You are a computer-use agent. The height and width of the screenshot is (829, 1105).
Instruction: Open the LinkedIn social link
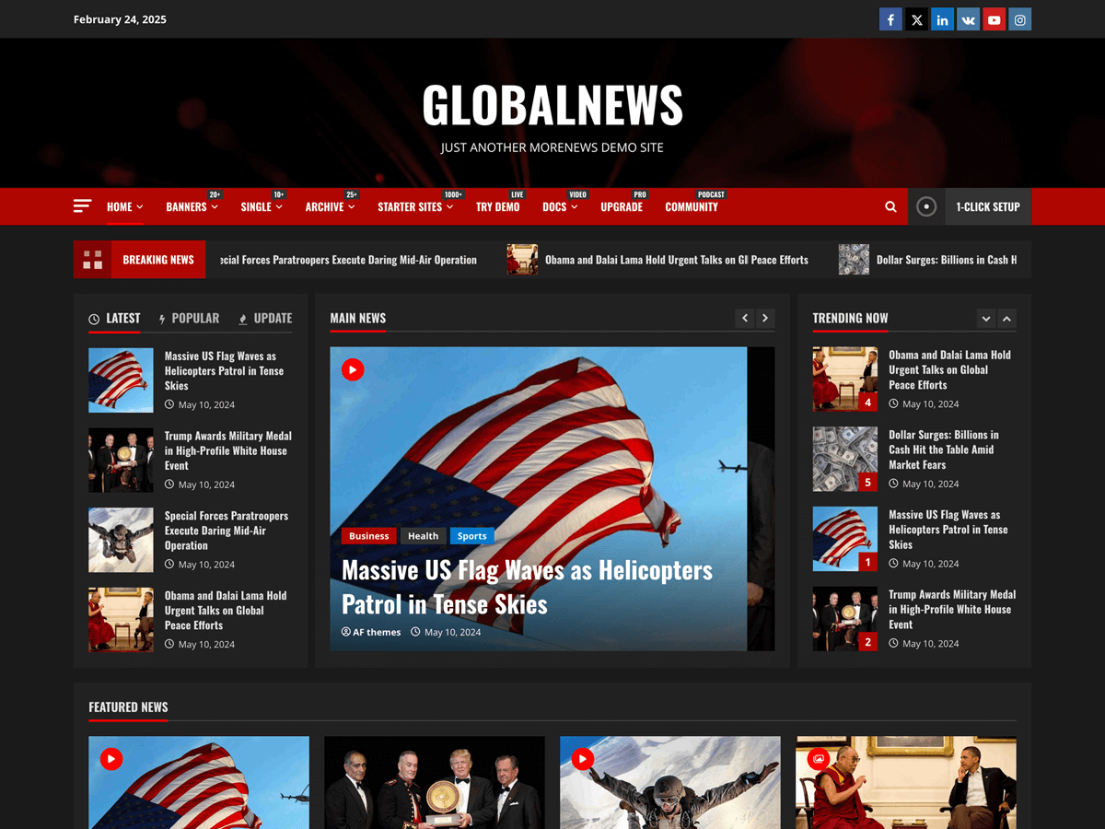(942, 19)
